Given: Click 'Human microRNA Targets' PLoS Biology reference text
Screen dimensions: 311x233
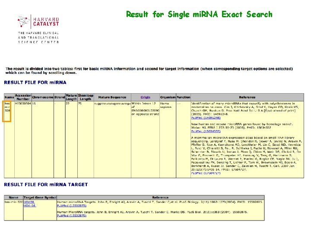Looking at the screenshot, I should pyautogui.click(x=160, y=202).
